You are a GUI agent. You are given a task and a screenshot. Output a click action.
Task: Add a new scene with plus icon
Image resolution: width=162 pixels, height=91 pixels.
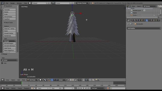point(71,3)
